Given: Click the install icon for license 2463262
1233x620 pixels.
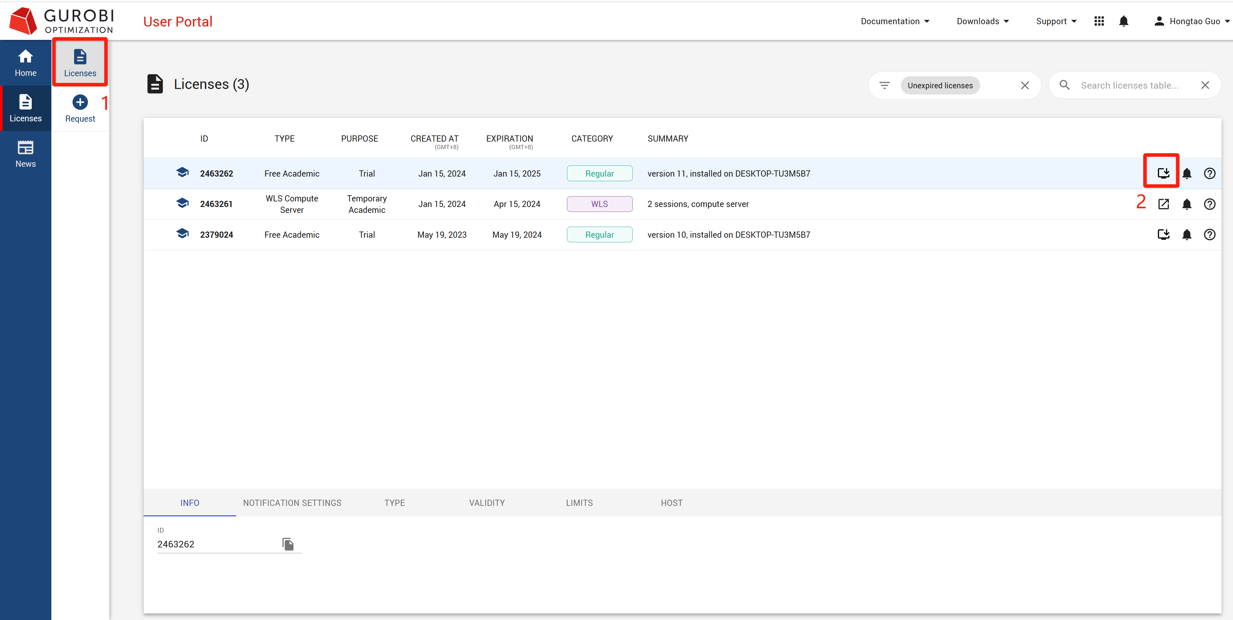Looking at the screenshot, I should tap(1164, 173).
